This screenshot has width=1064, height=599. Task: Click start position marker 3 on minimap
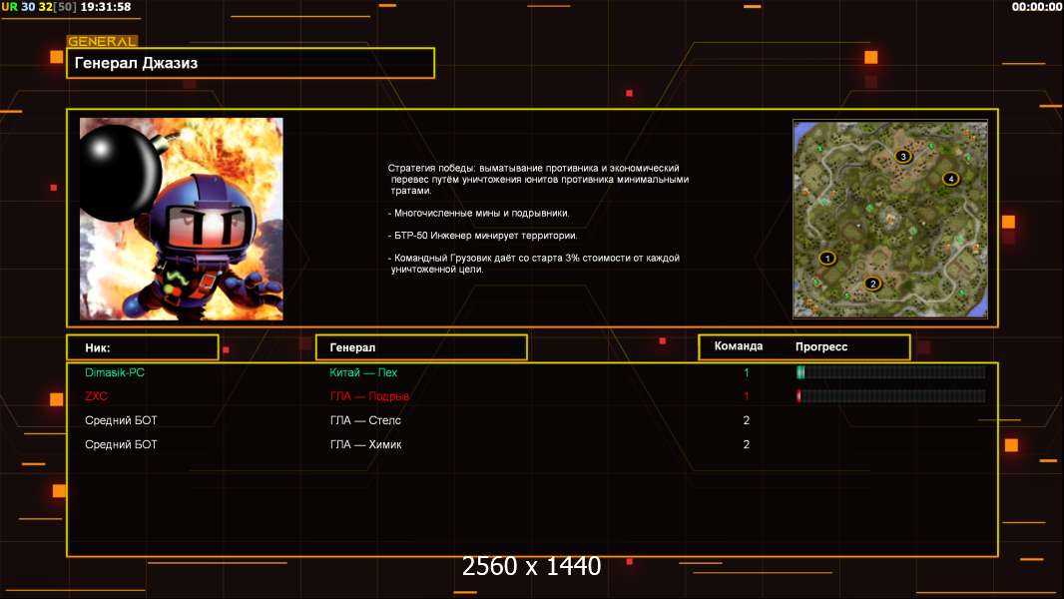[902, 156]
